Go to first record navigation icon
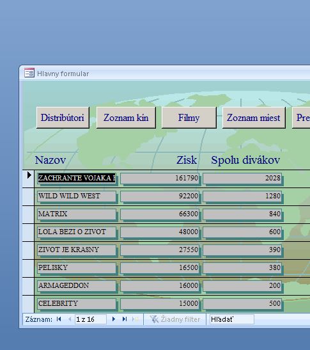The height and width of the screenshot is (350, 310). (59, 319)
